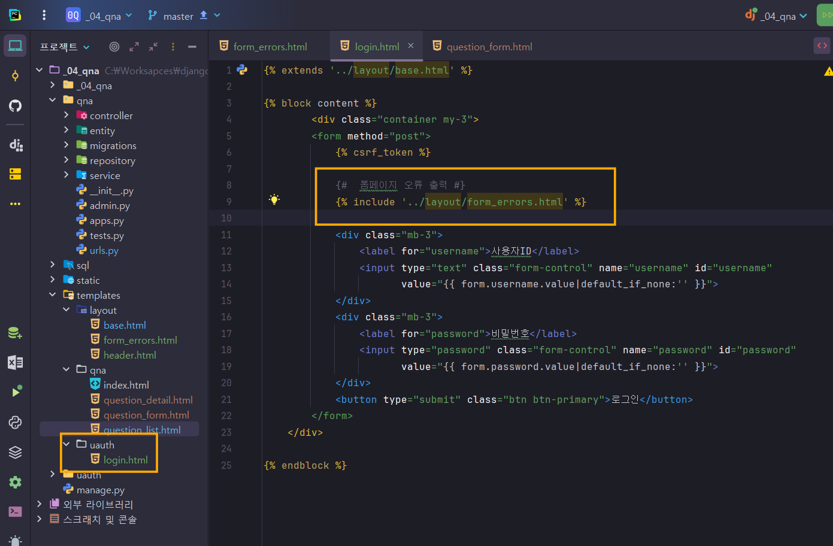Image resolution: width=833 pixels, height=546 pixels.
Task: Open index.html in the tree
Action: pyautogui.click(x=126, y=385)
